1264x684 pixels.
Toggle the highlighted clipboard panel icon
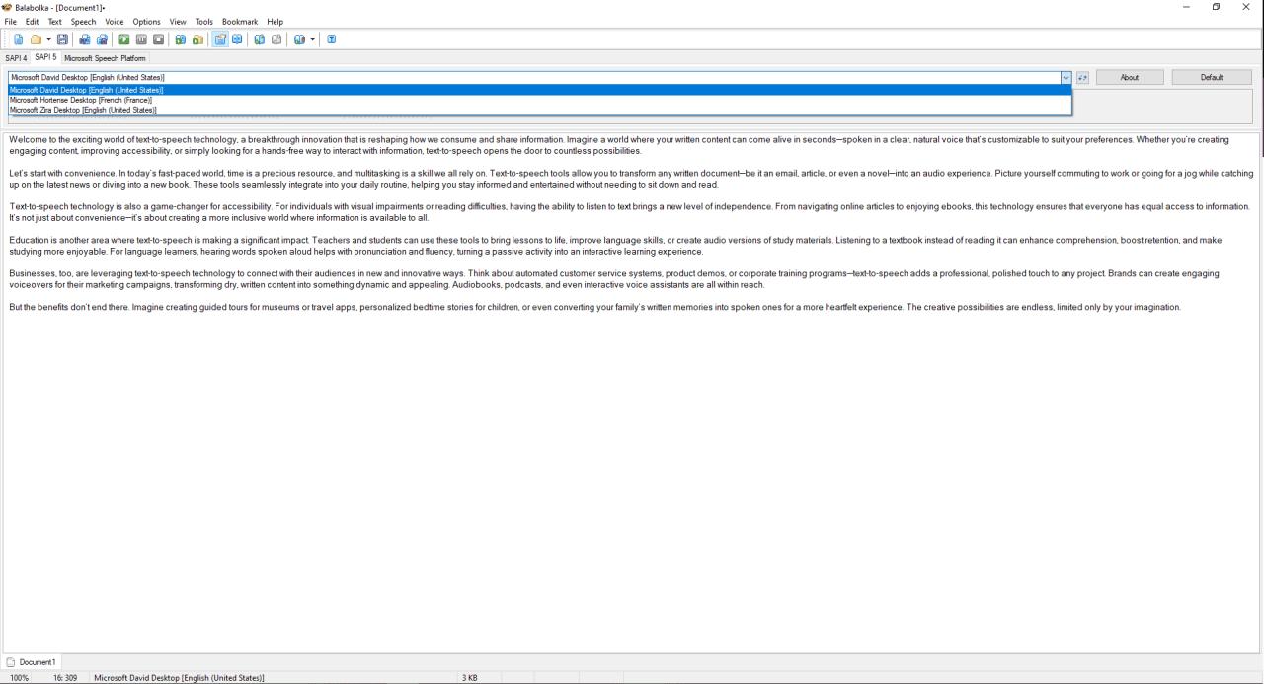tap(220, 39)
